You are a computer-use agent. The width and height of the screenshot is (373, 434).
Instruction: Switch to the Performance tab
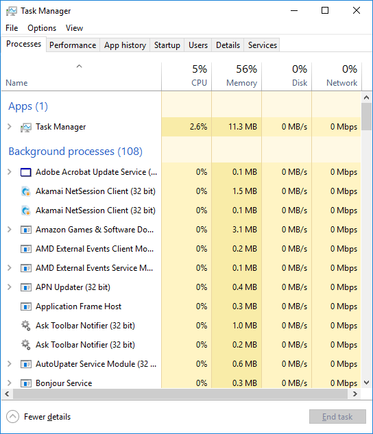tap(73, 45)
